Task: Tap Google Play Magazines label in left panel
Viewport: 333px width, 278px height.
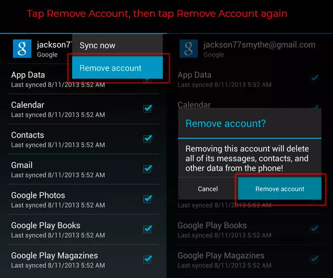Action: [x=54, y=256]
